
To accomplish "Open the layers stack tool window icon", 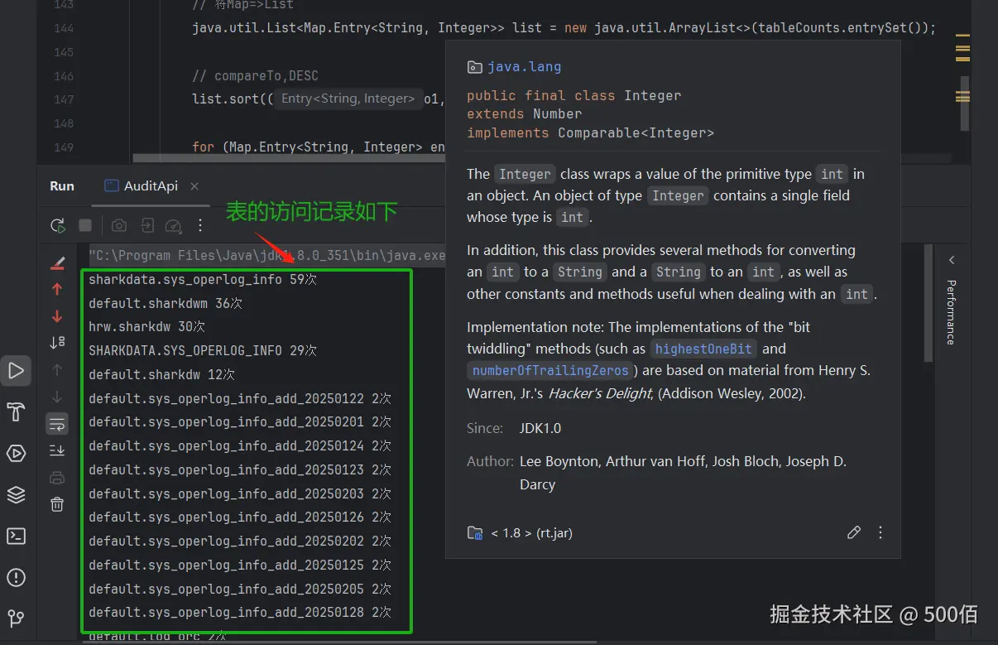I will [16, 494].
